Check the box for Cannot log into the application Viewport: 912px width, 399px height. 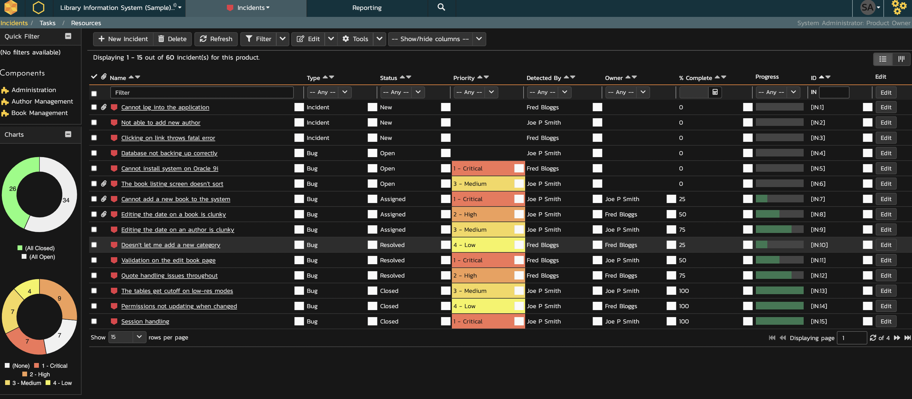coord(94,107)
